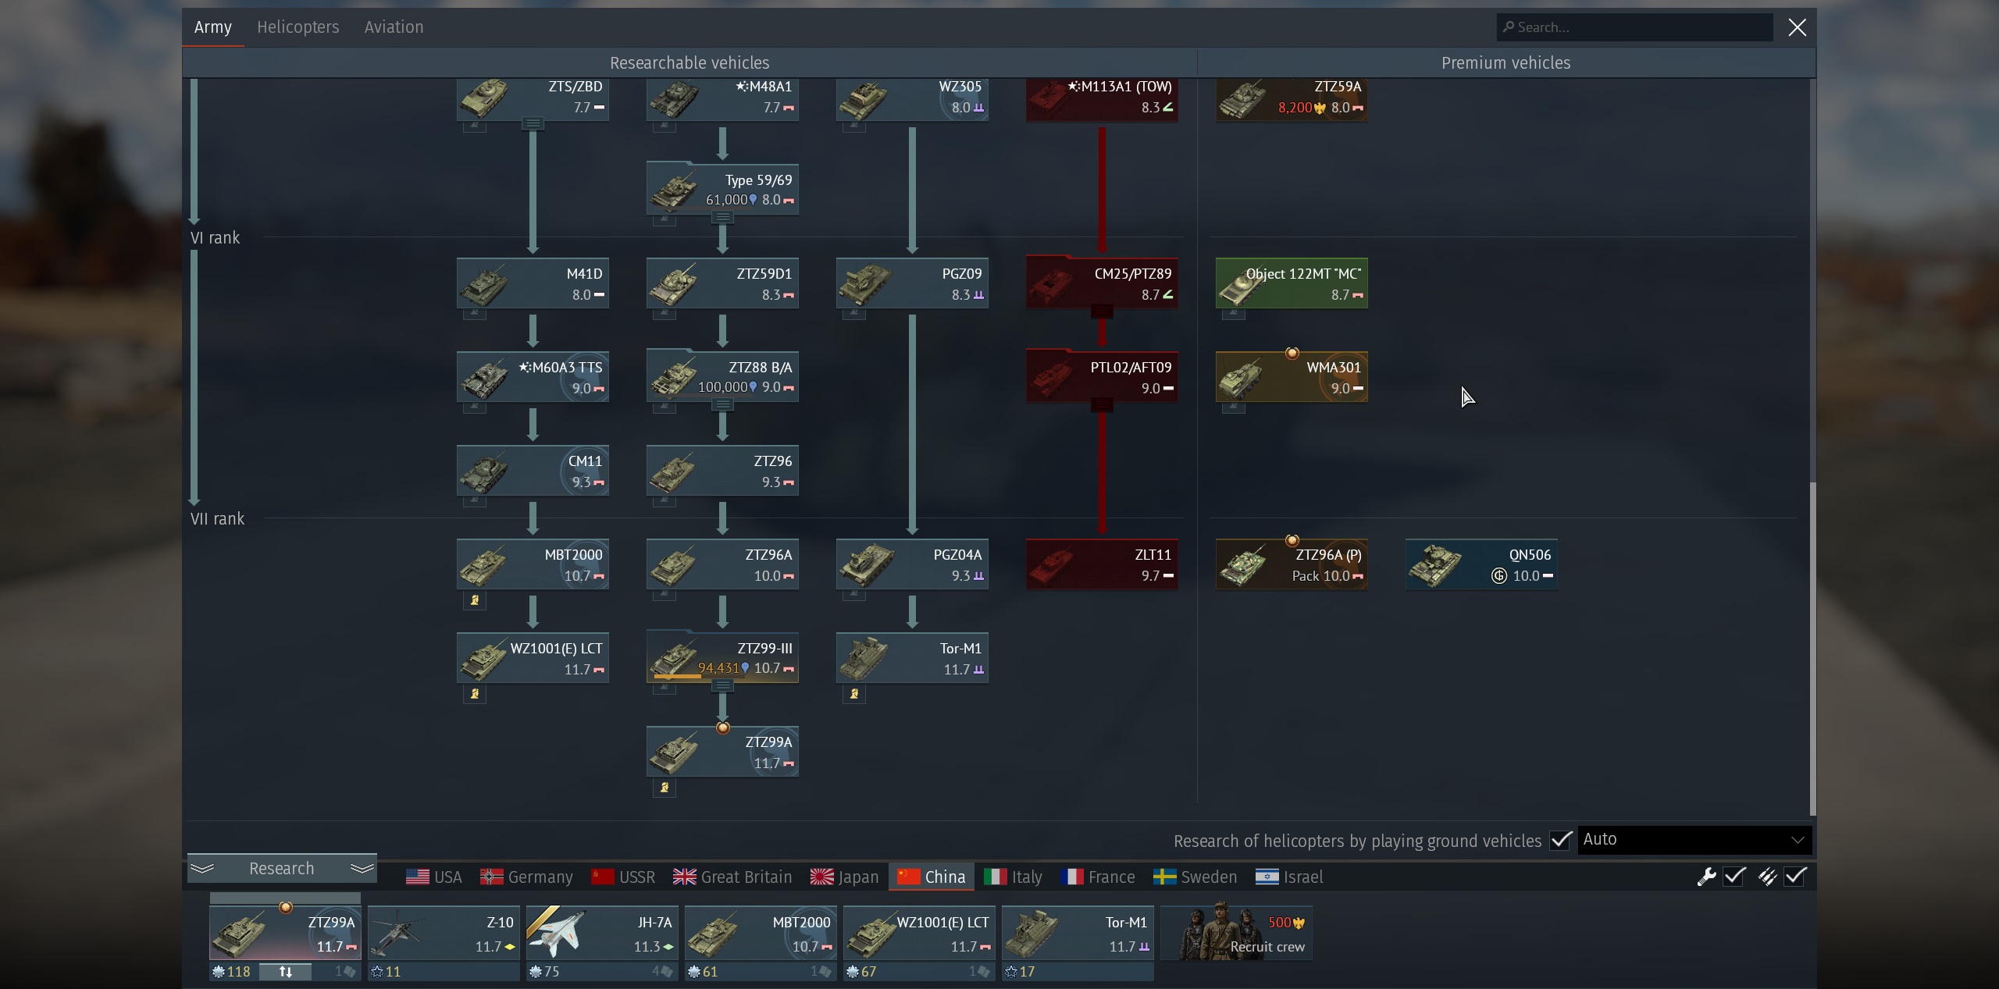
Task: Select the ZTZ99-III vehicle being researched
Action: tap(722, 658)
